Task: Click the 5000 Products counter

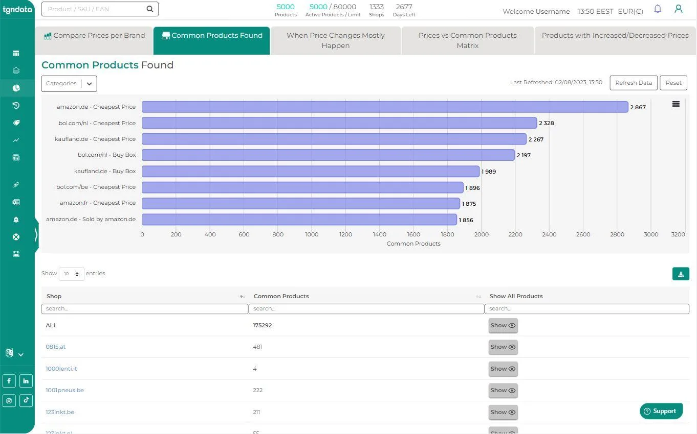Action: 286,10
